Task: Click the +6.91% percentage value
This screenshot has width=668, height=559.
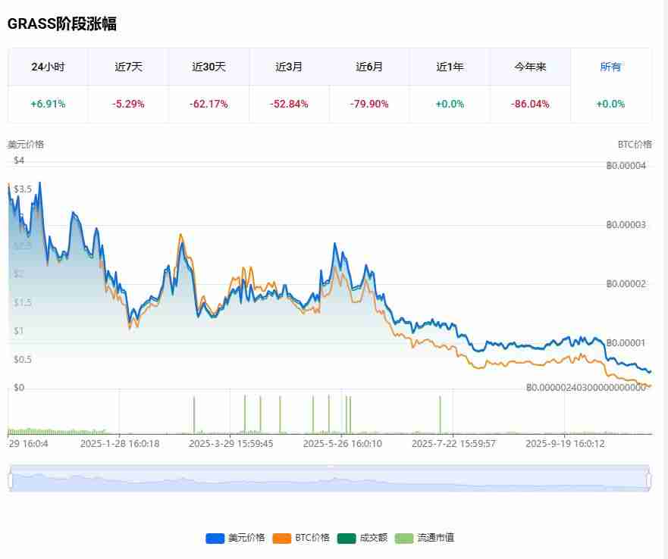Action: point(48,104)
